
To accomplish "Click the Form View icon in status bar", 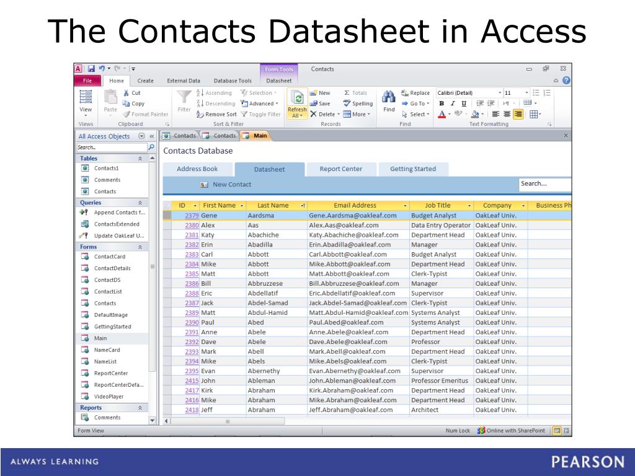I will [557, 431].
